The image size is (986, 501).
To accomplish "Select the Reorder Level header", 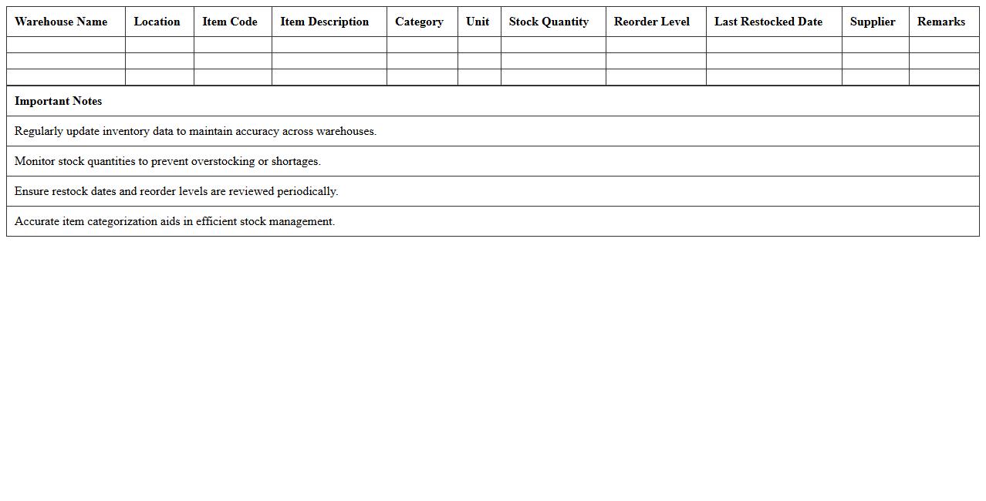I will point(650,22).
